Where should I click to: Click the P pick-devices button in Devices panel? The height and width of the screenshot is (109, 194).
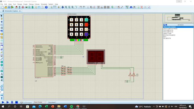pos(164,25)
